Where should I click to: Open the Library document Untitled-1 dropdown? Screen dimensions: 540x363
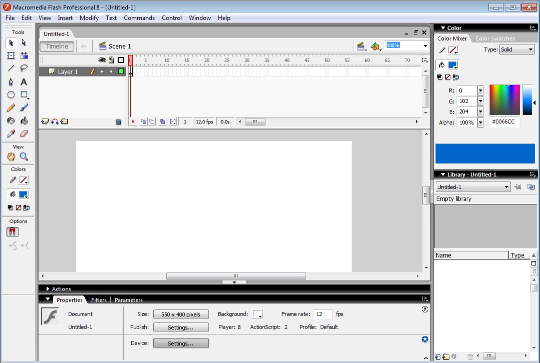click(x=473, y=187)
